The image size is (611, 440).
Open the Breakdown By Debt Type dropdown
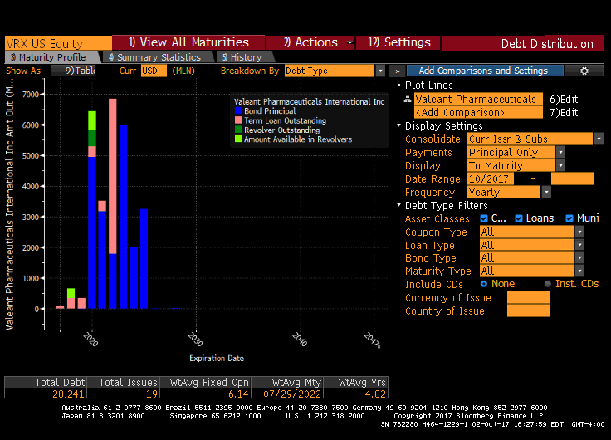[381, 71]
